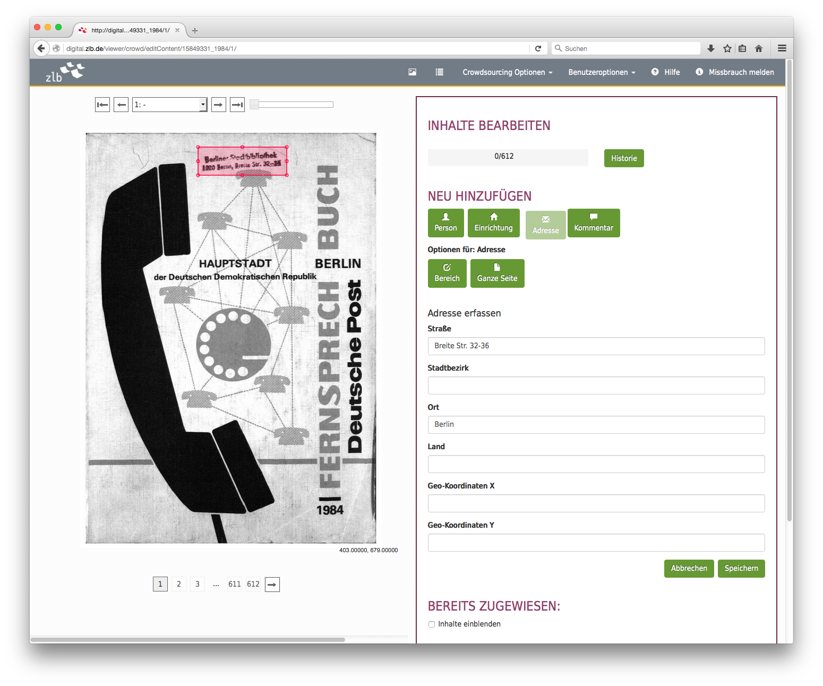Open the bookmarks list icon
Viewport: 823px width, 686px height.
click(742, 48)
